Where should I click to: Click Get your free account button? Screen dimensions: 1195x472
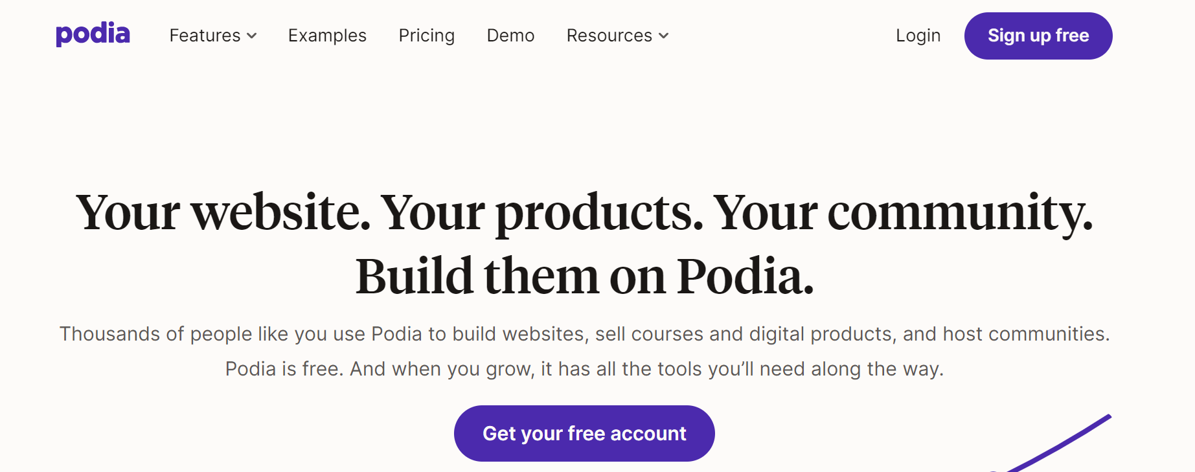[584, 433]
